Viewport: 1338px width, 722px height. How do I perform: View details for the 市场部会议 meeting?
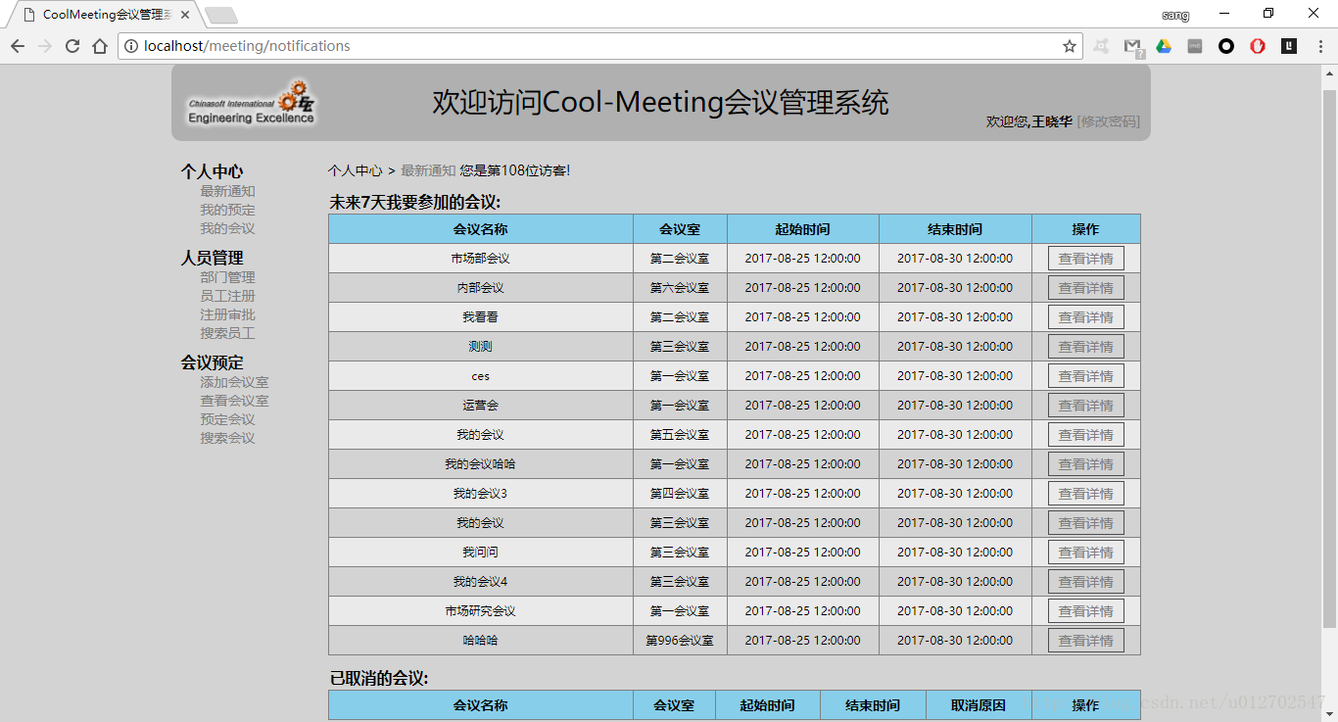[x=1085, y=259]
